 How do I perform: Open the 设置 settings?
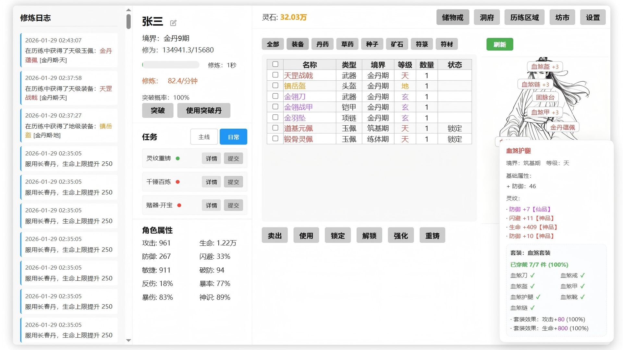[x=593, y=17]
